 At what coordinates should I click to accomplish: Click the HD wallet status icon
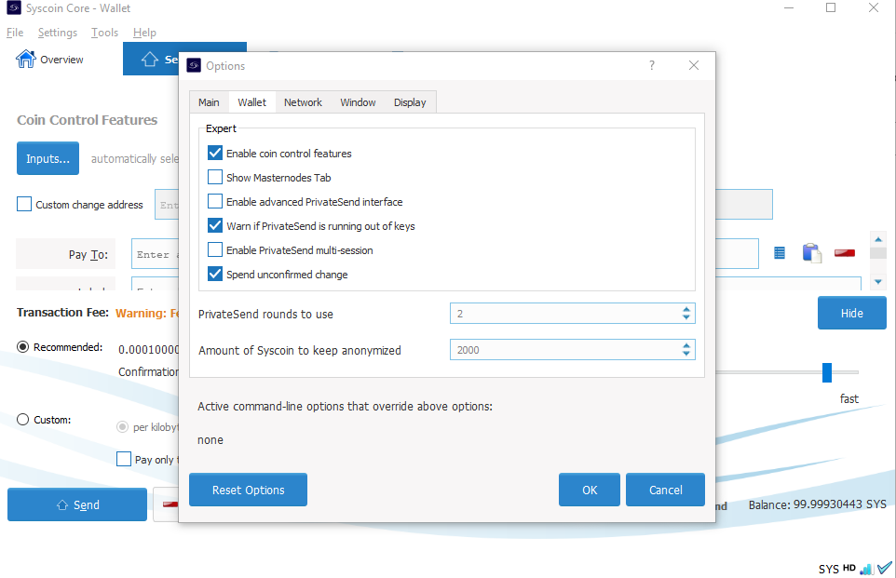[849, 568]
